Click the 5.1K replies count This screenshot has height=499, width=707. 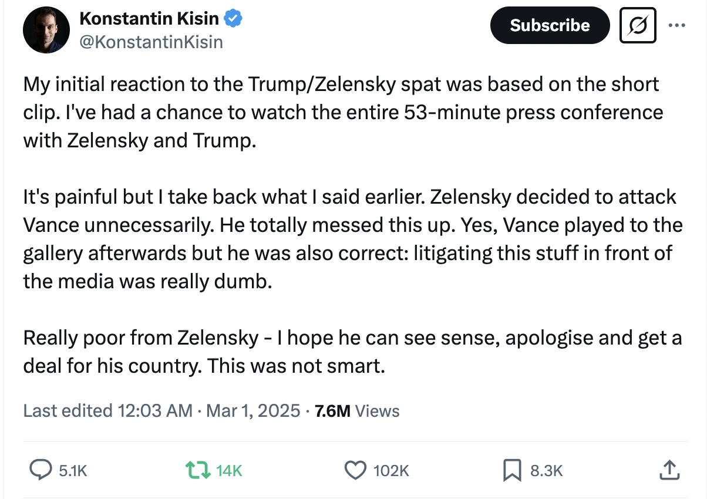click(73, 470)
